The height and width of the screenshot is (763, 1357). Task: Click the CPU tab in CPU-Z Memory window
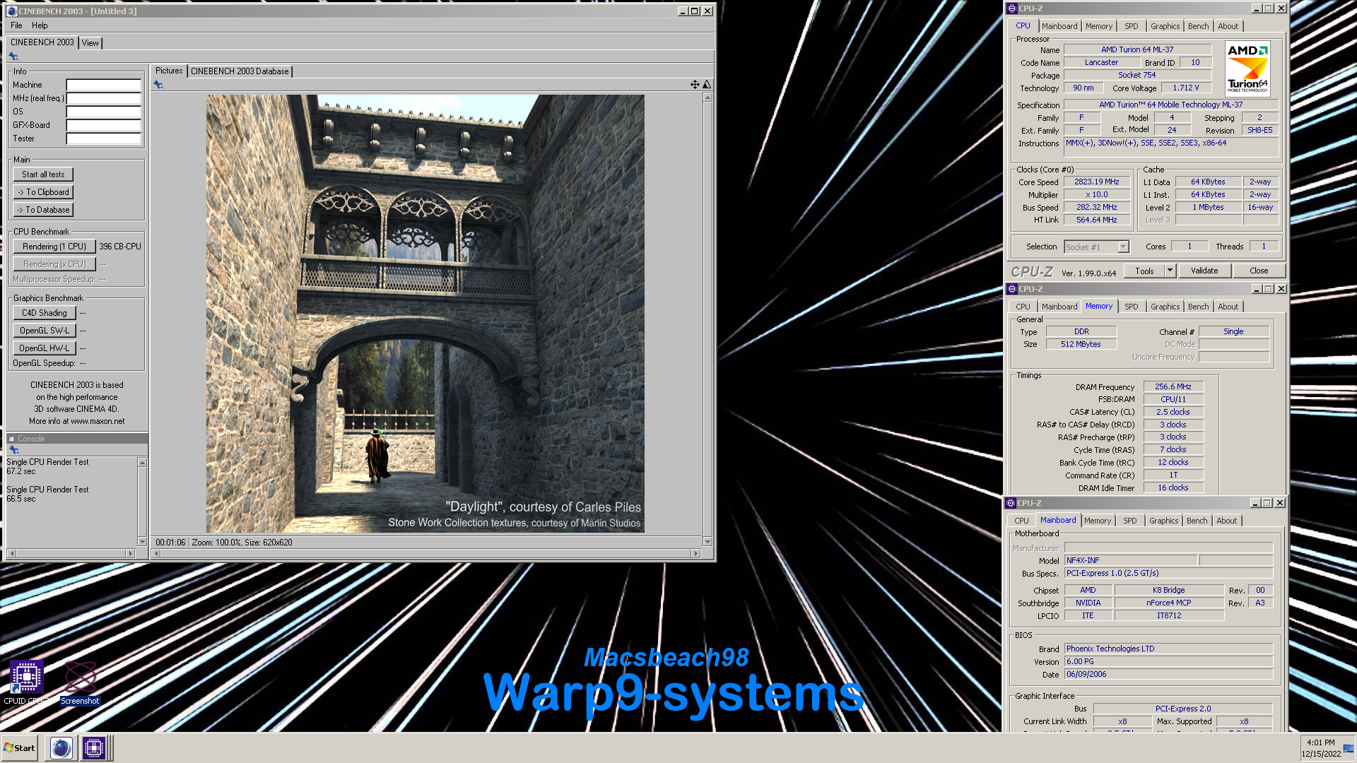(1023, 307)
